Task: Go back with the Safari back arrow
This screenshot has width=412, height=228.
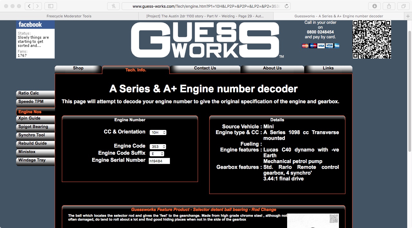Action: pos(29,6)
